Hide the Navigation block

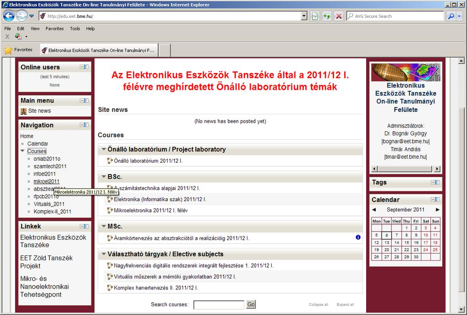tap(82, 125)
